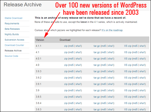This screenshot has width=151, height=112.
Task: Open the Source Code sidebar link
Action: point(11,56)
